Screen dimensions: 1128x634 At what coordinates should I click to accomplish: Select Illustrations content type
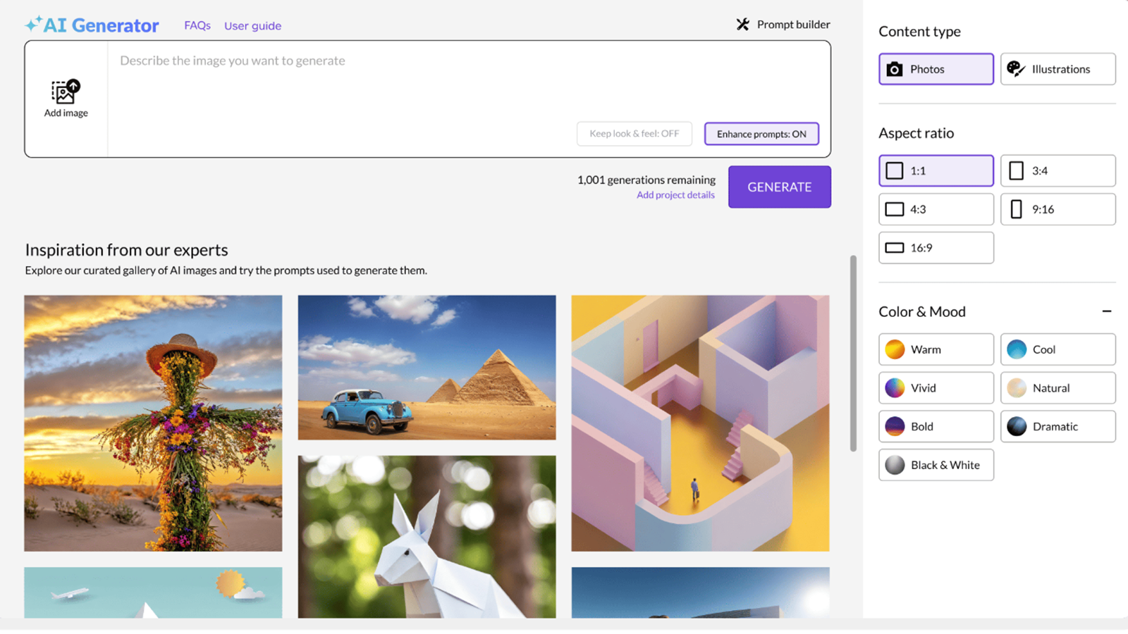1058,69
